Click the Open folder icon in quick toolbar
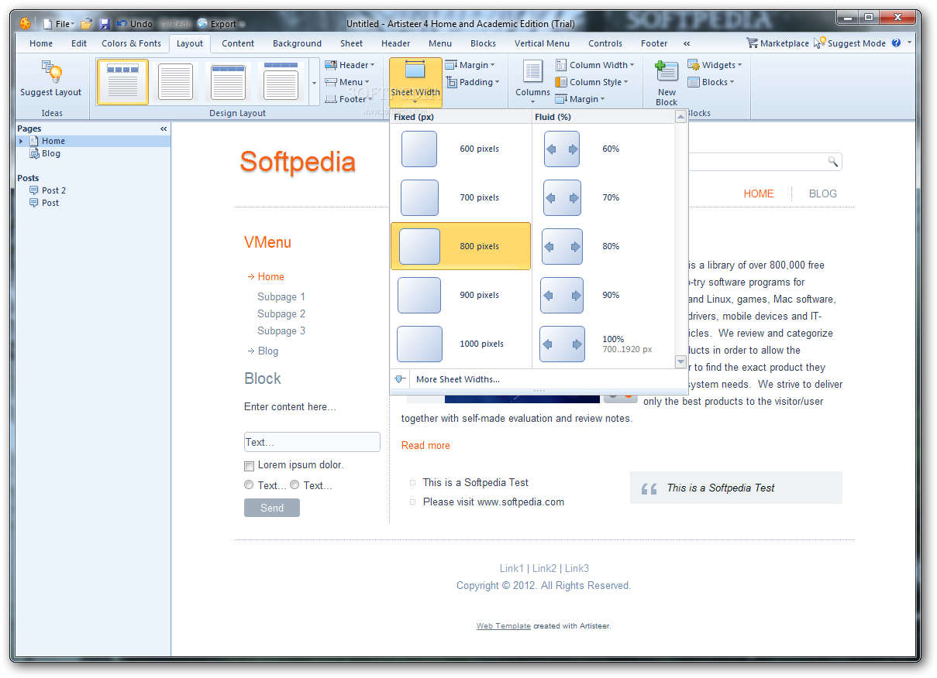This screenshot has height=678, width=937. pyautogui.click(x=87, y=24)
